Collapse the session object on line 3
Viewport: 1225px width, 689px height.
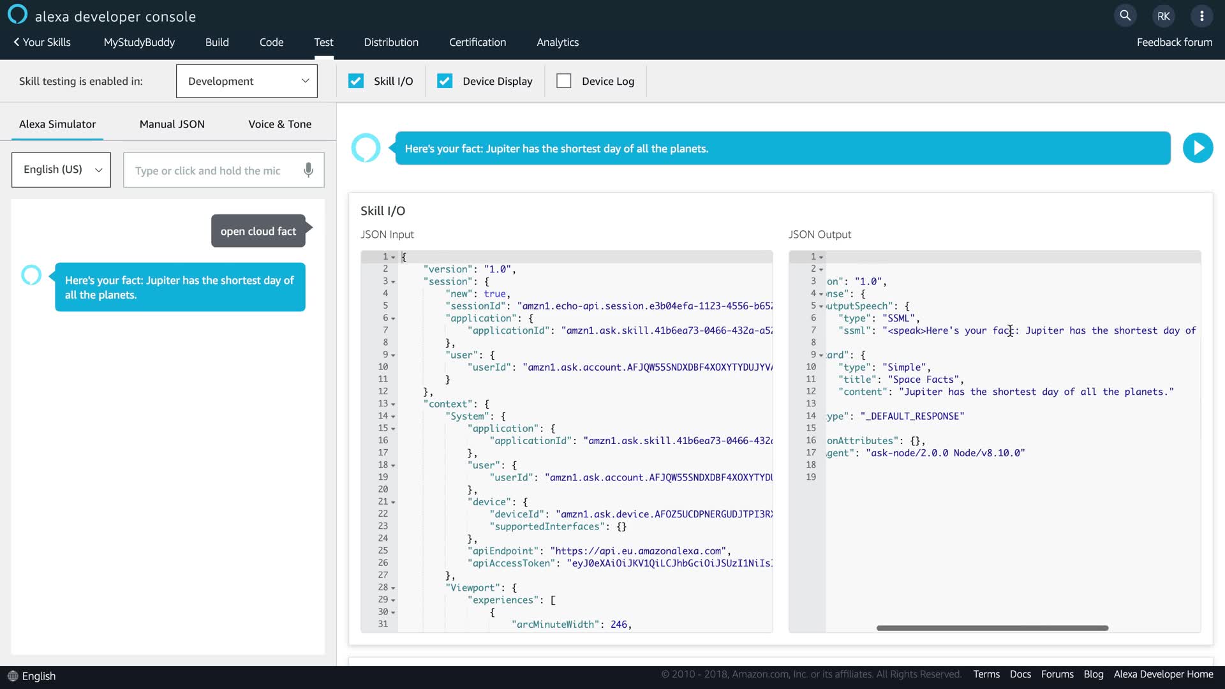click(x=393, y=282)
